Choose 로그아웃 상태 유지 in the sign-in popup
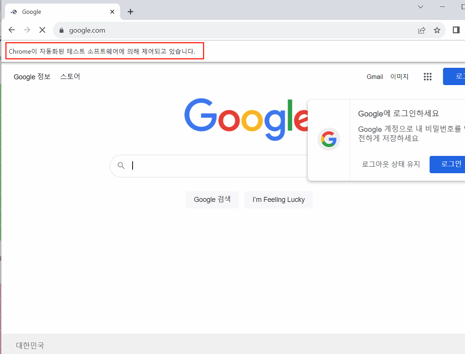Viewport: 465px width, 354px height. (391, 164)
